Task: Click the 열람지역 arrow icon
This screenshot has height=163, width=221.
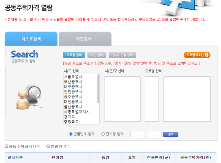Action: (48, 146)
